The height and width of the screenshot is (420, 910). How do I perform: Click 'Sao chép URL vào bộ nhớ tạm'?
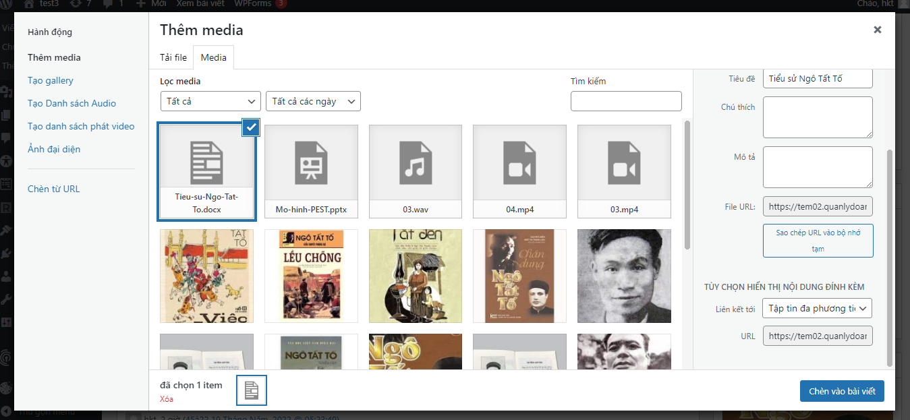(x=818, y=241)
